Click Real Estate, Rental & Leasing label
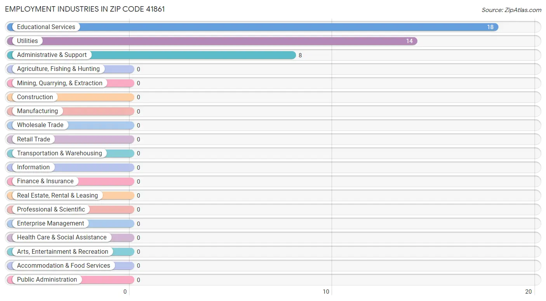Image resolution: width=546 pixels, height=301 pixels. [57, 195]
